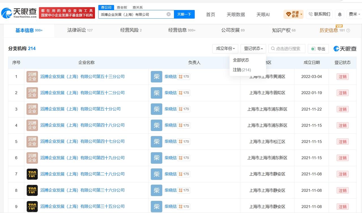Switch to the 法律诉讼 tab
The image size is (362, 213).
click(x=80, y=30)
